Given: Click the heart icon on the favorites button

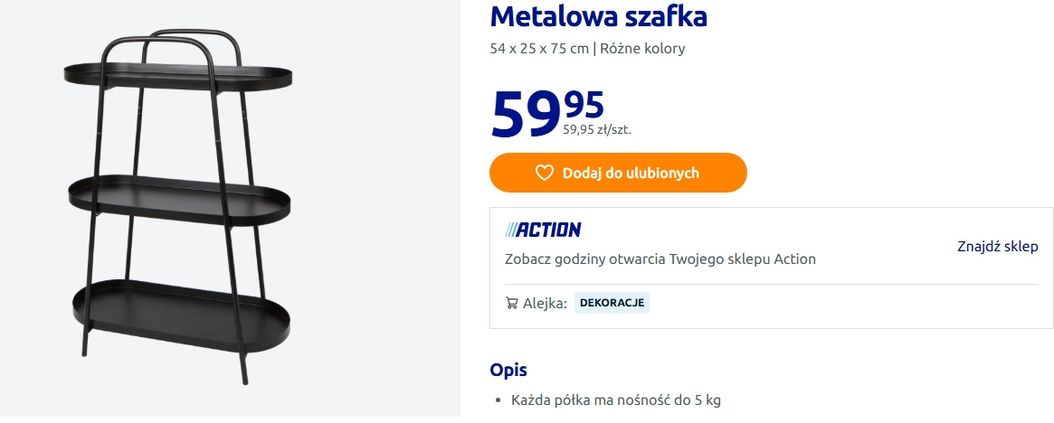Looking at the screenshot, I should 544,173.
